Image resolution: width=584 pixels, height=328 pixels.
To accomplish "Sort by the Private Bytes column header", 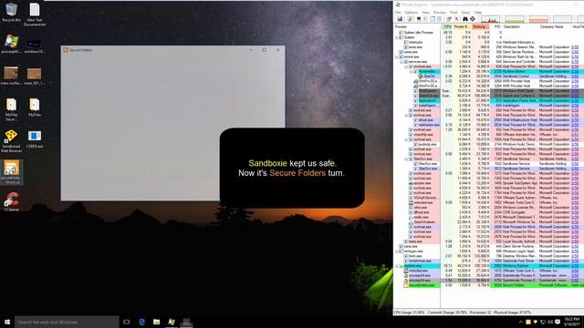I will (x=462, y=26).
